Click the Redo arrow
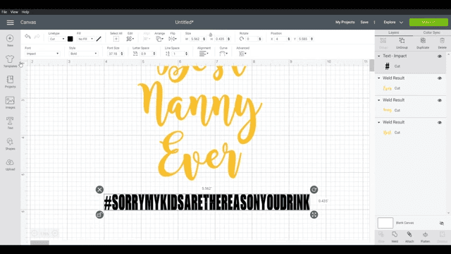Image resolution: width=451 pixels, height=254 pixels. tap(37, 36)
